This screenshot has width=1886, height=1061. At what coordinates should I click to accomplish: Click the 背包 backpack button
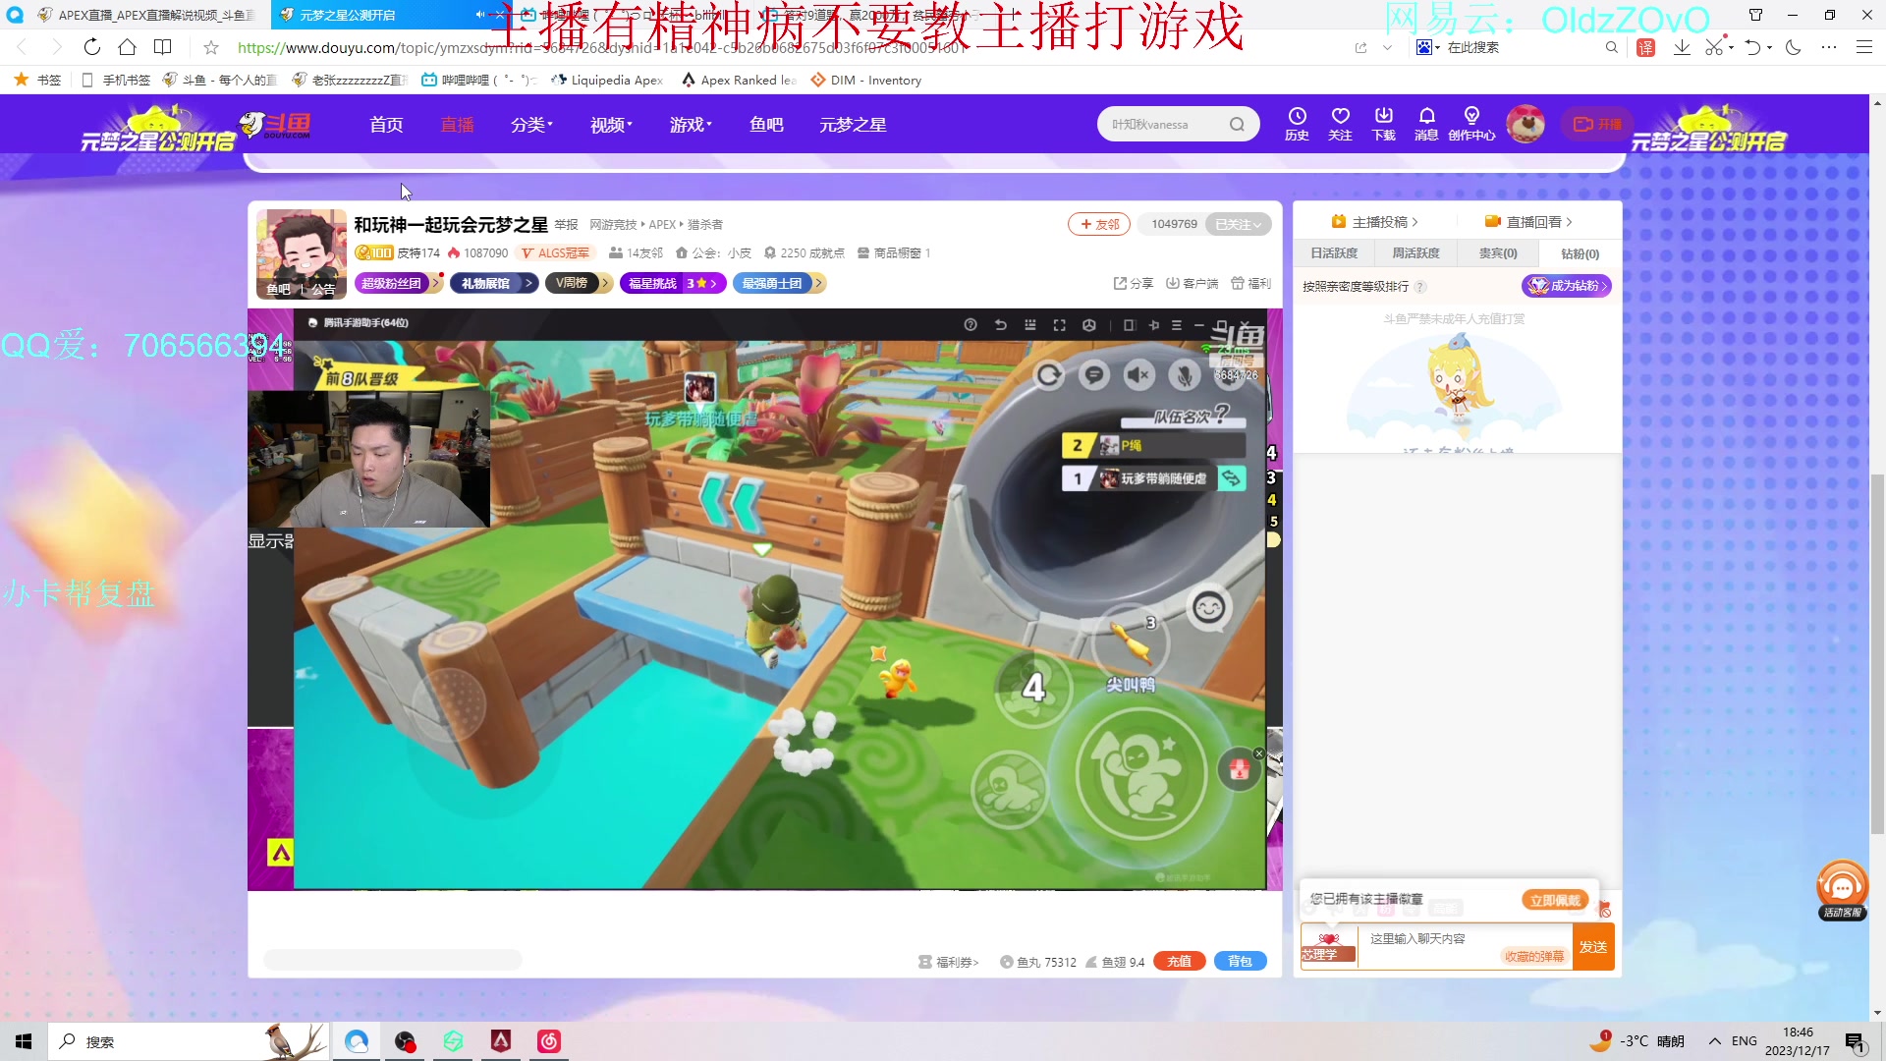tap(1240, 962)
